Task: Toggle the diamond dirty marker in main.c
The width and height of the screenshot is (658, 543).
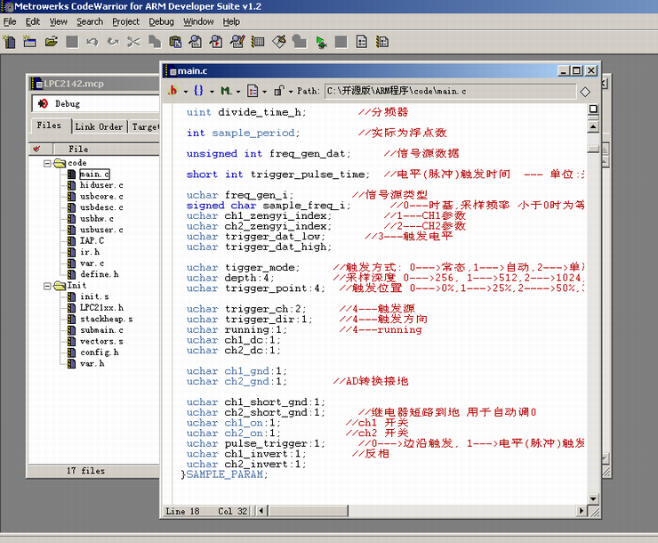Action: 584,91
